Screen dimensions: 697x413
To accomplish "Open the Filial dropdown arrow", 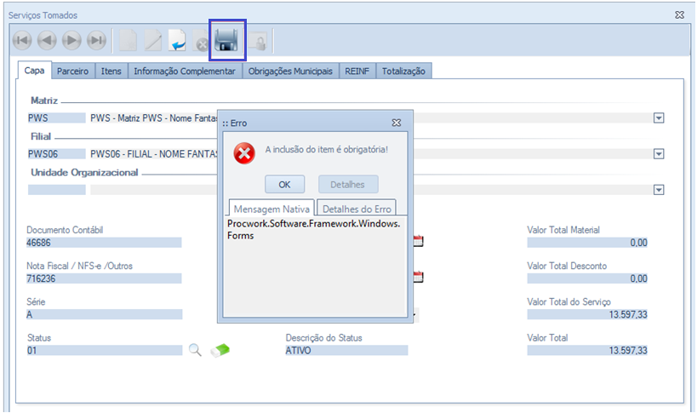I will click(659, 154).
